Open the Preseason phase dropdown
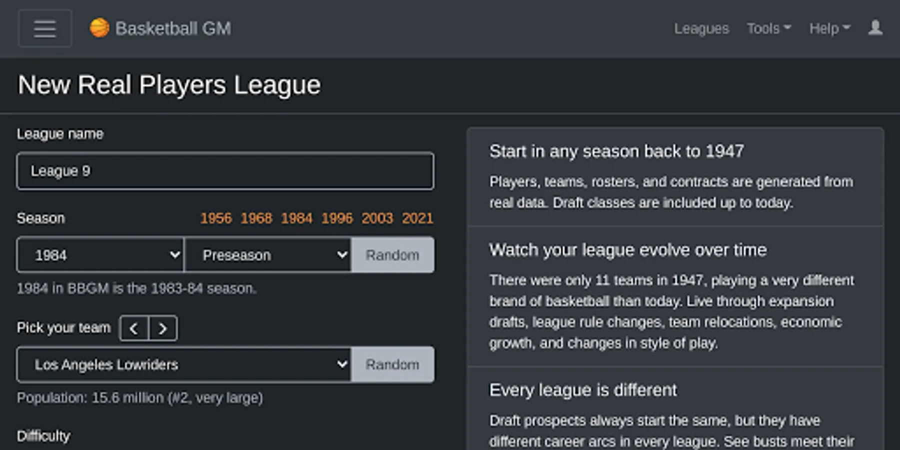The image size is (900, 450). point(268,255)
